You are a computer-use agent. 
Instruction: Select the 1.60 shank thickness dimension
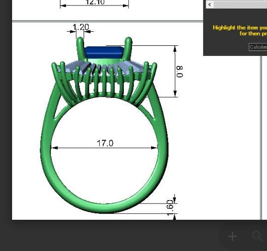[170, 208]
